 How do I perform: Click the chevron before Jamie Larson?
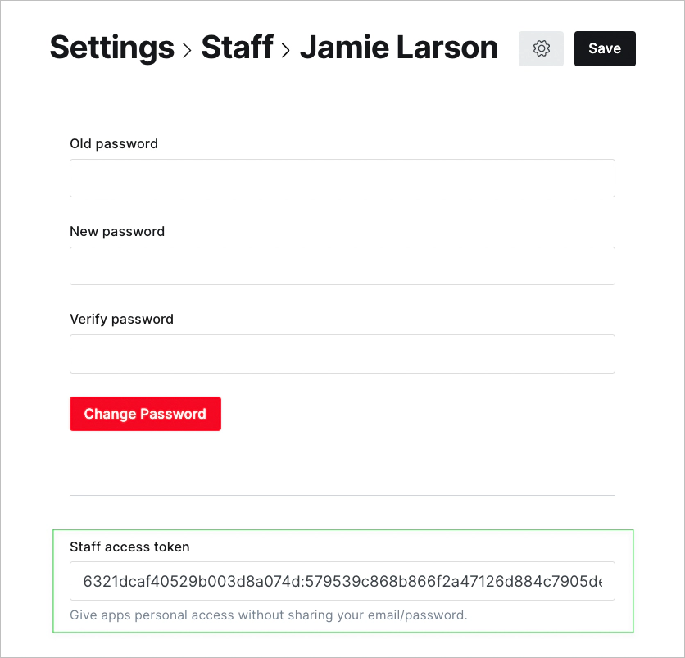click(286, 51)
